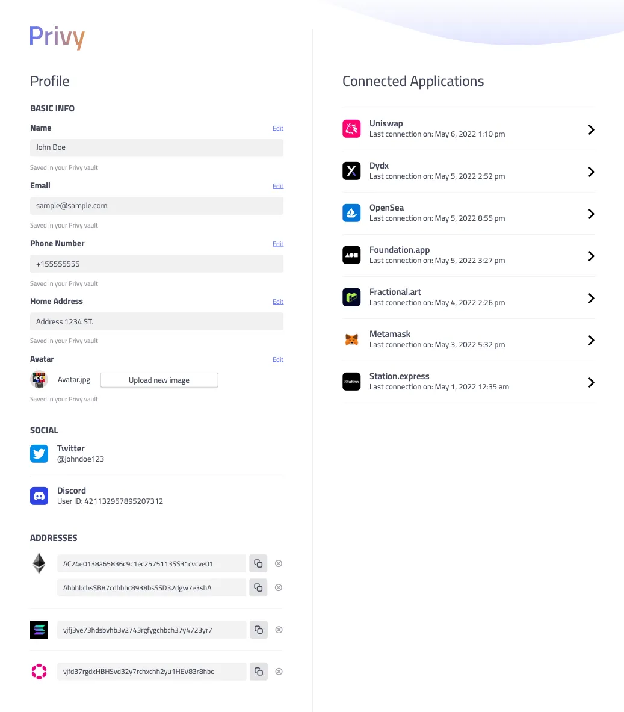
Task: Remove the second Ethereum address AhbhbchsSB87
Action: pyautogui.click(x=279, y=587)
